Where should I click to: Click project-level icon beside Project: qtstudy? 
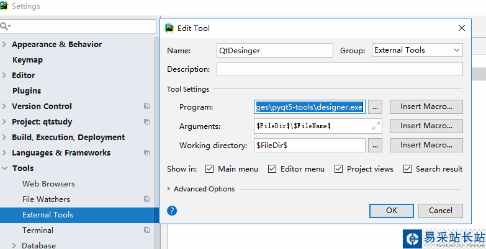(147, 122)
